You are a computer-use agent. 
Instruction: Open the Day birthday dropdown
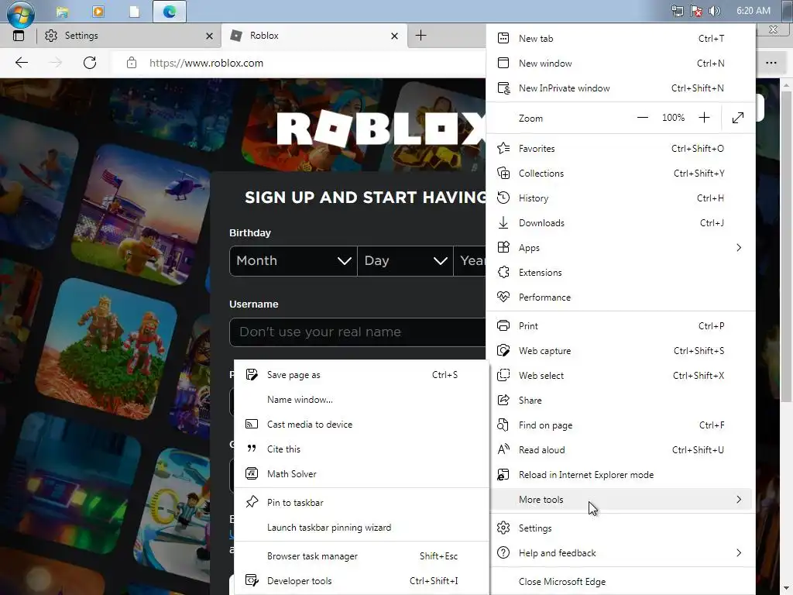(x=406, y=261)
